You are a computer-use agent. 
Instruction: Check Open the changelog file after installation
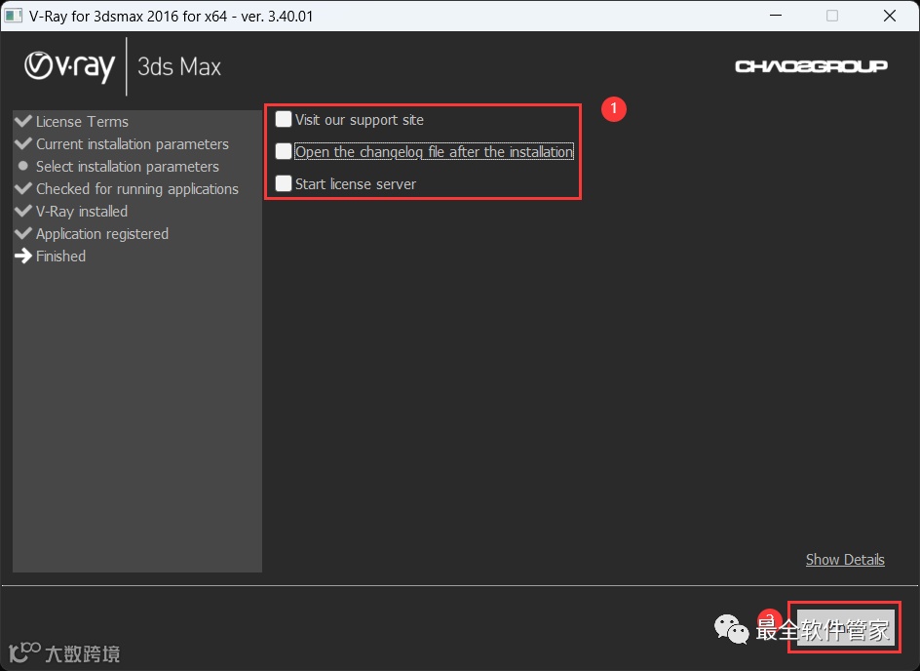(284, 151)
